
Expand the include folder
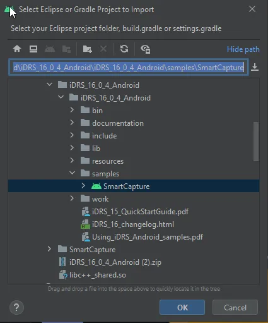point(72,135)
